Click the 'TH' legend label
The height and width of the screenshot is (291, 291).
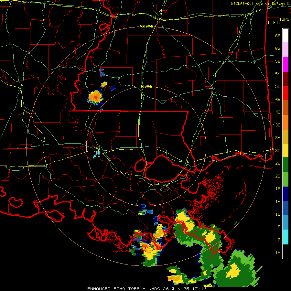point(278,253)
